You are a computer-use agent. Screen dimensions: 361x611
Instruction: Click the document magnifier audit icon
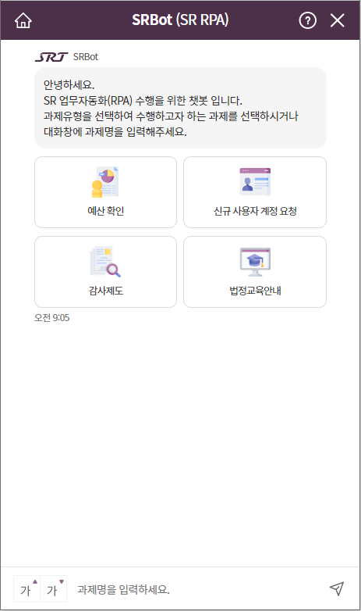105,262
